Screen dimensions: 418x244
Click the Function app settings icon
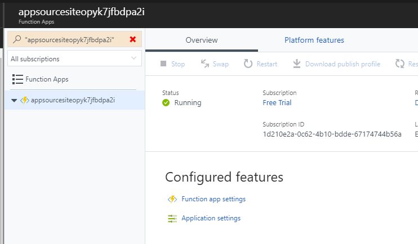point(172,199)
